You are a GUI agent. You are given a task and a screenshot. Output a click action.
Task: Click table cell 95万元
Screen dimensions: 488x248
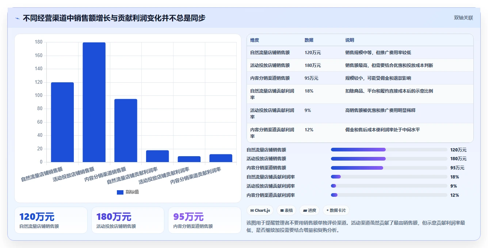pos(312,78)
